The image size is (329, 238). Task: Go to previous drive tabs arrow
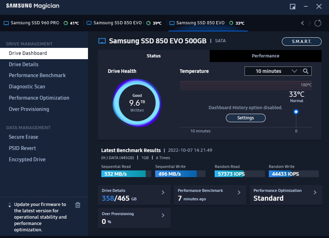coord(302,23)
